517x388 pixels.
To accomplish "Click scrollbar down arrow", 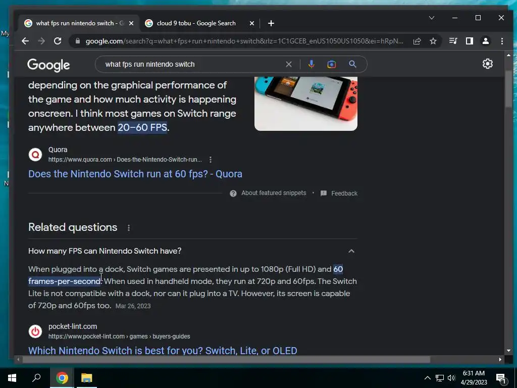I will [x=508, y=351].
